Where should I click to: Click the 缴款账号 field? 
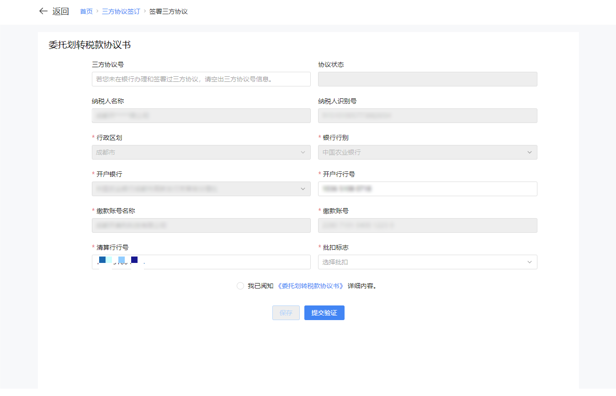click(427, 225)
